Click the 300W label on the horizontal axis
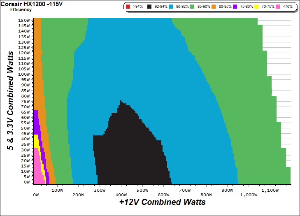The image size is (300, 216). 100,190
